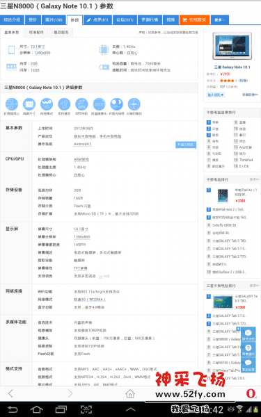
Task: Open the 报价 price tab
Action: (x=33, y=20)
